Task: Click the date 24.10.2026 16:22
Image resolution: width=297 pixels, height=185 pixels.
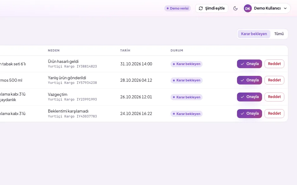Action: click(x=136, y=113)
